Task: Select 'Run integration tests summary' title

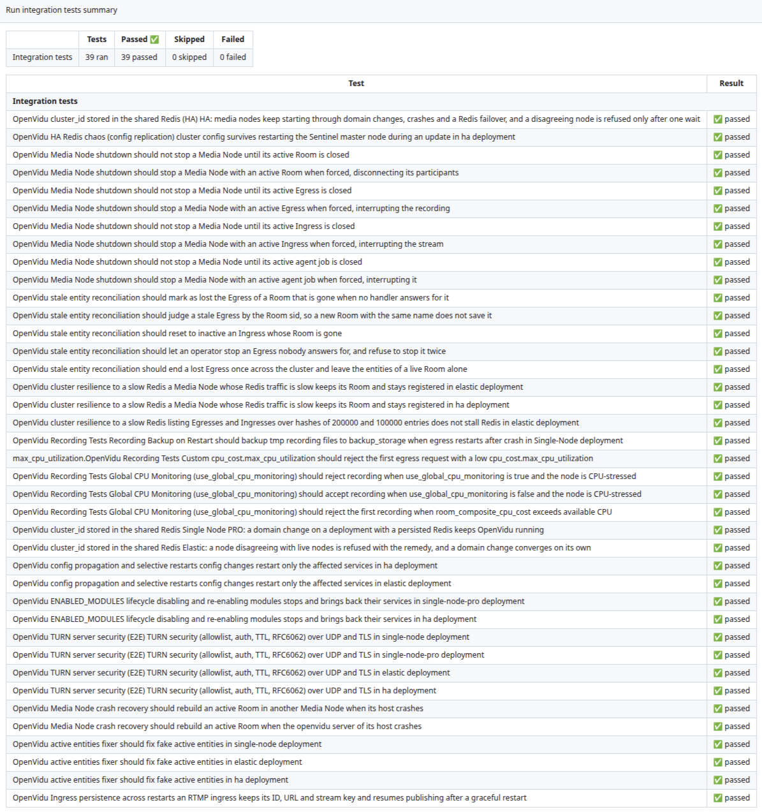Action: pos(62,10)
